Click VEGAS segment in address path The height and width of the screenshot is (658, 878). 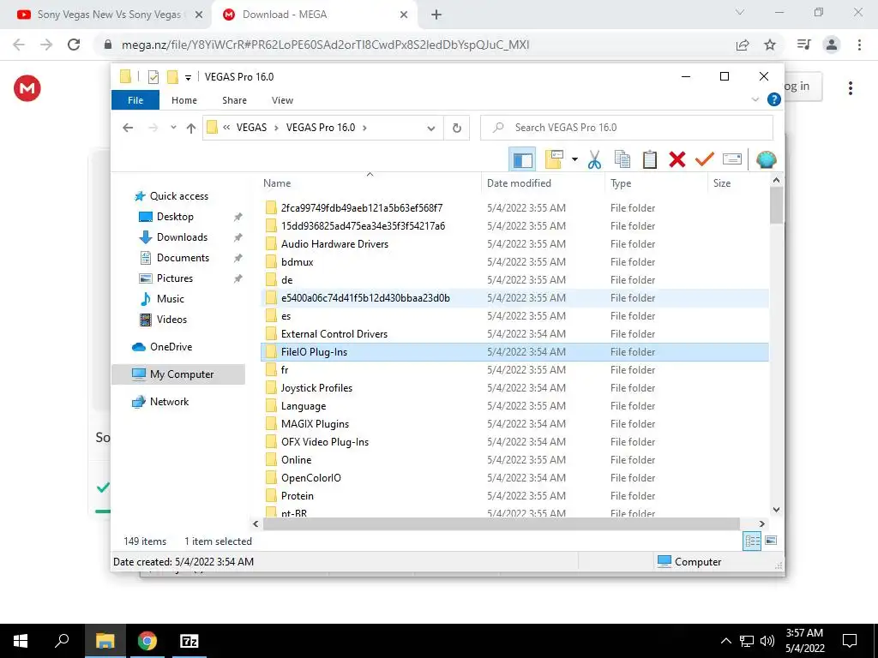251,128
